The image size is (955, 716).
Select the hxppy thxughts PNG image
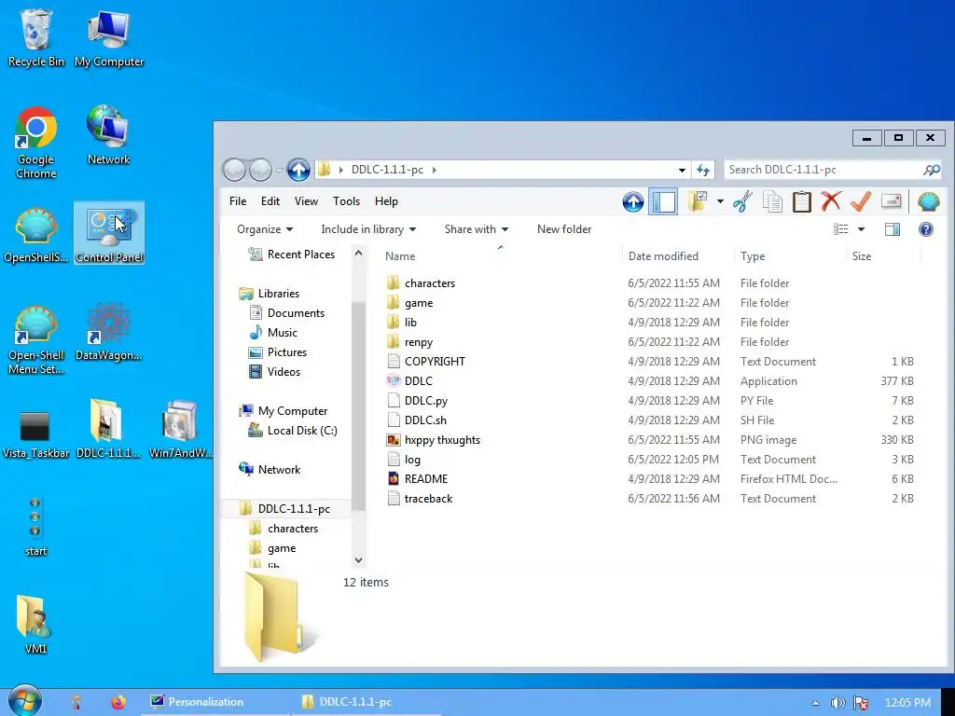point(442,440)
